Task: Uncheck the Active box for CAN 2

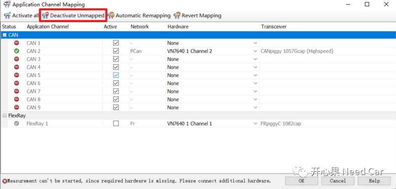Action: point(116,51)
